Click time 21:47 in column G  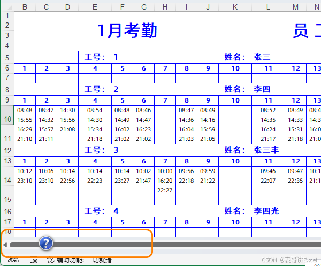tap(143, 181)
